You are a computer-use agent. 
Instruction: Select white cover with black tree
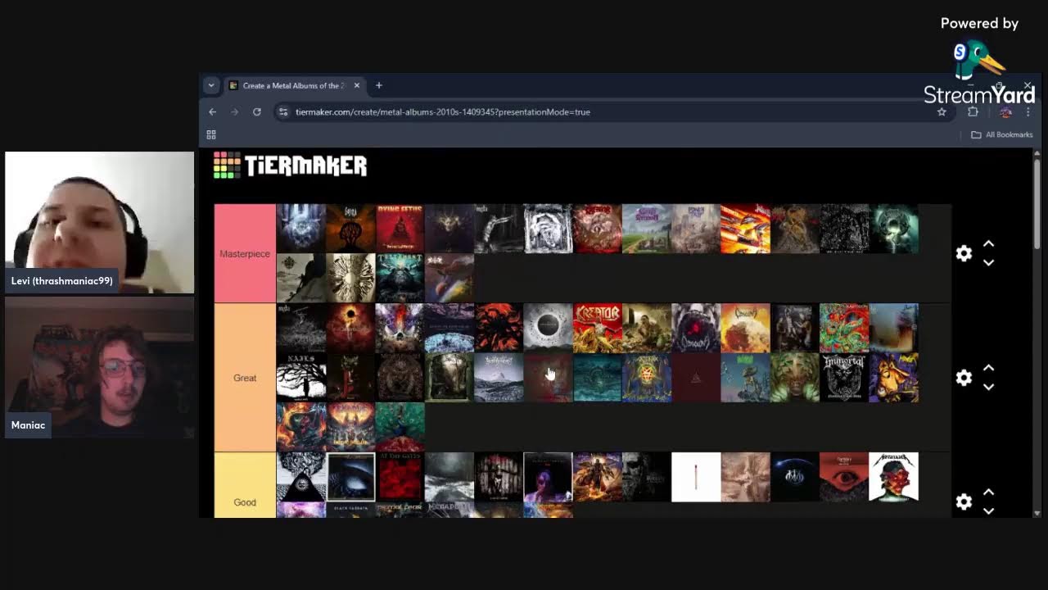click(300, 378)
